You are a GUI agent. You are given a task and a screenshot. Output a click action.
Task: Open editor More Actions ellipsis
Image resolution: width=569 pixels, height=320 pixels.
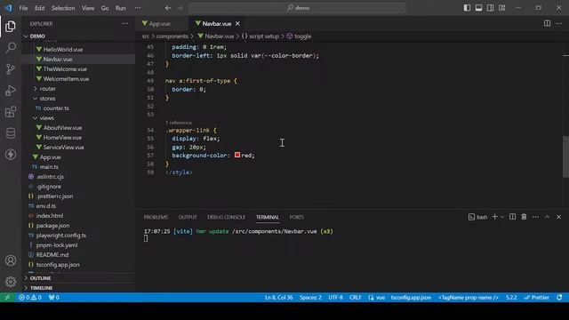pos(558,24)
